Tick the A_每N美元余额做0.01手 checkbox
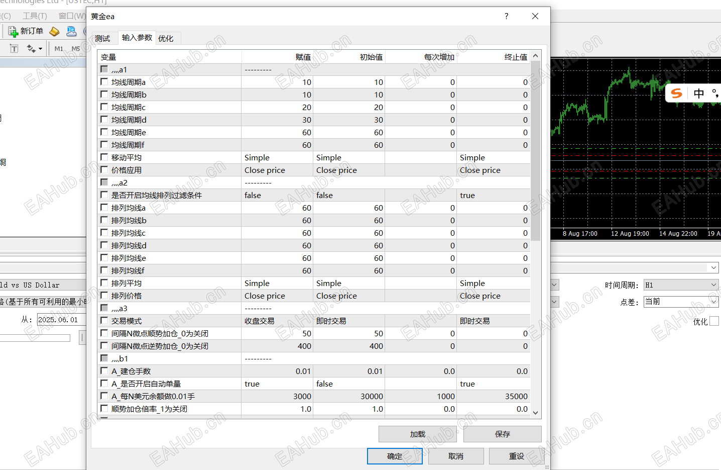 coord(104,396)
